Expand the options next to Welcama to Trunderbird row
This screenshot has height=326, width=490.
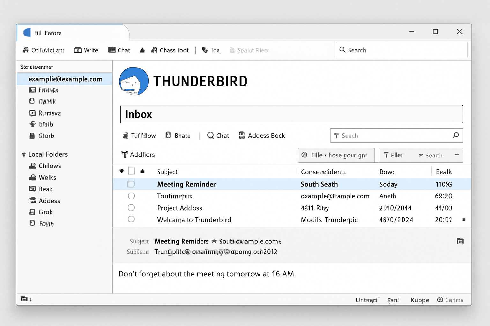(464, 220)
